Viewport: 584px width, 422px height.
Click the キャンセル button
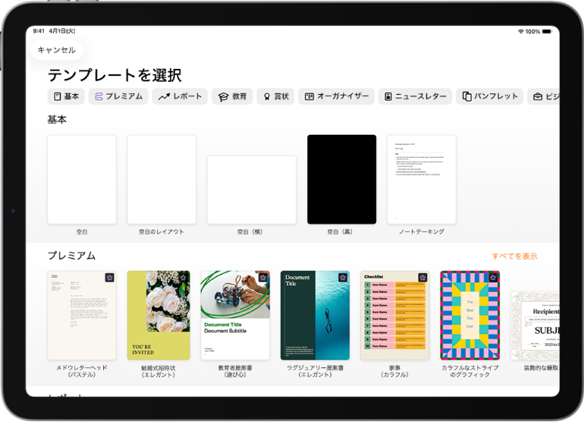click(58, 50)
